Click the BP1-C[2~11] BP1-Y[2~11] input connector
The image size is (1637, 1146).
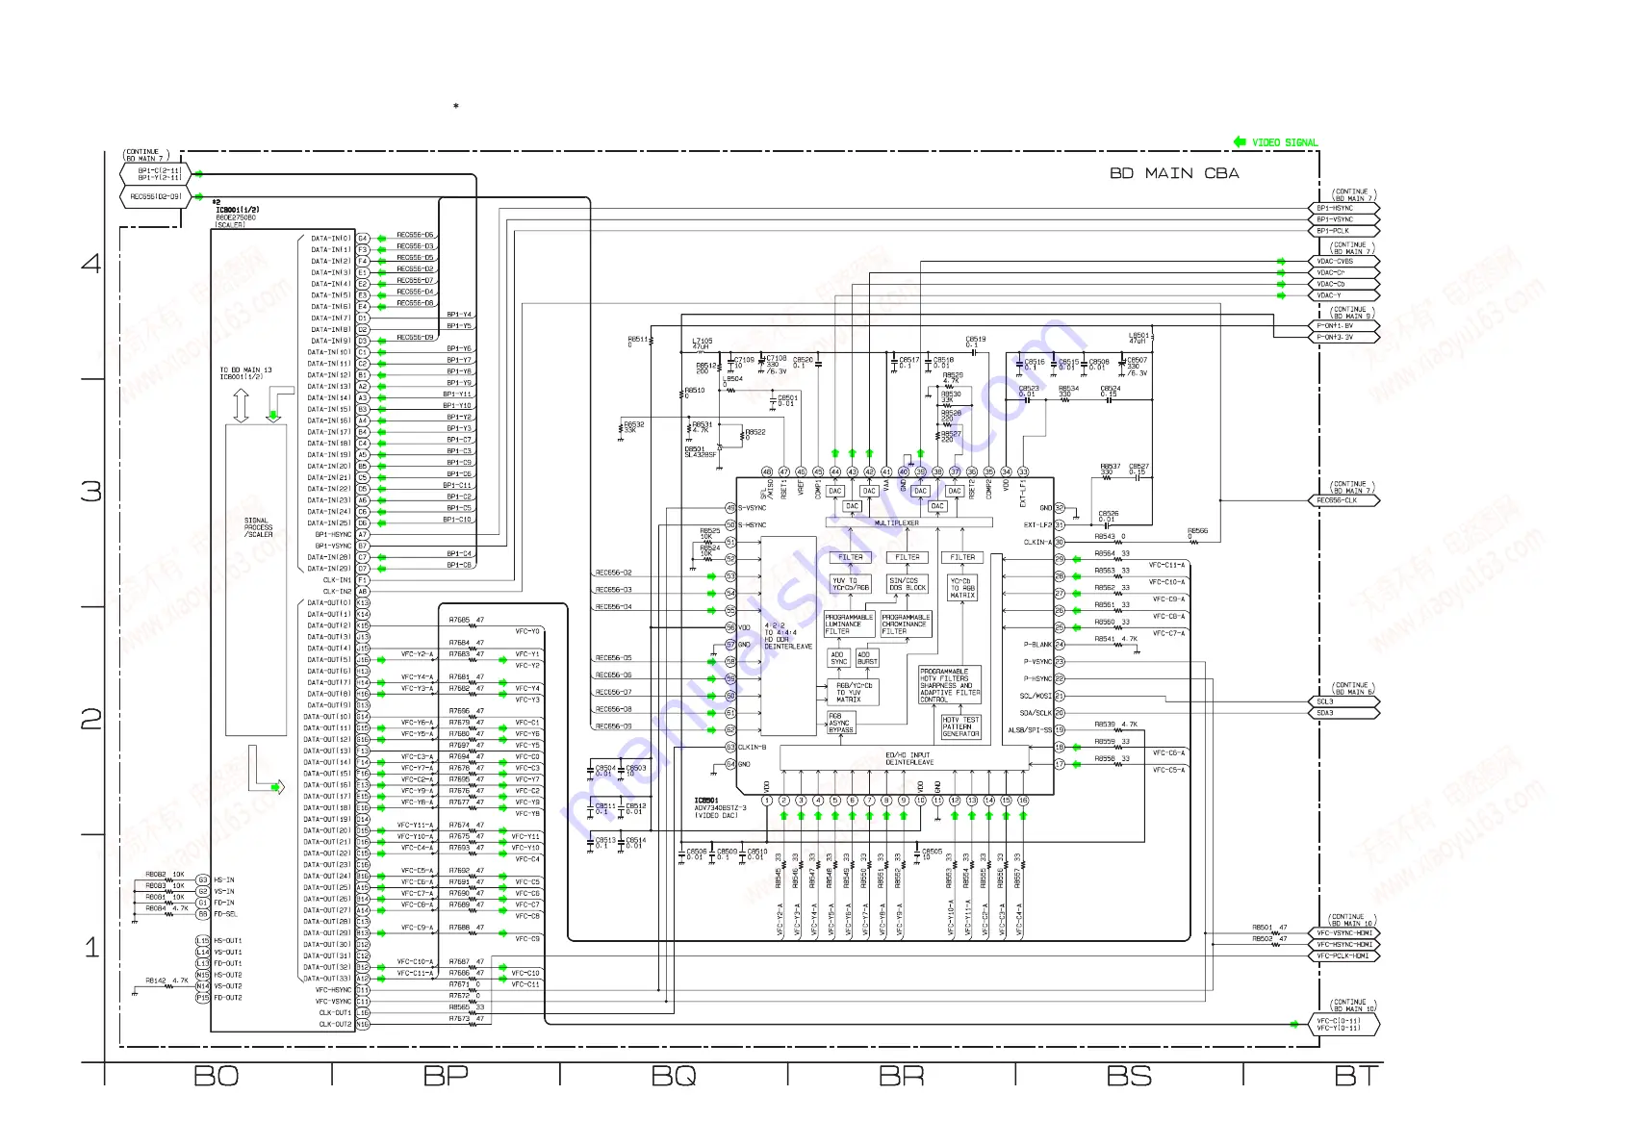(154, 174)
